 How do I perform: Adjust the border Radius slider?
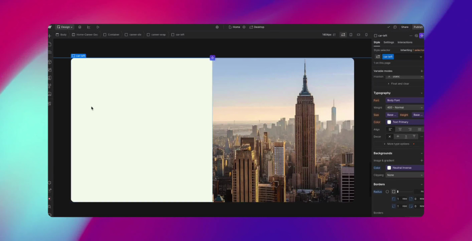coord(405,191)
